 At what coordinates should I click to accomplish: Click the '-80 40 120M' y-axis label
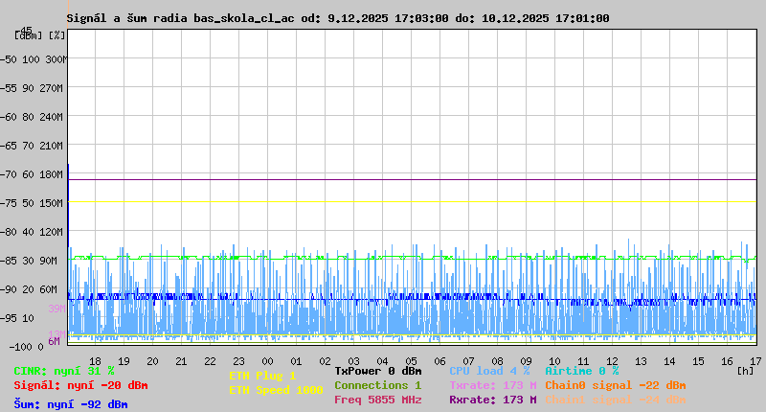33,232
